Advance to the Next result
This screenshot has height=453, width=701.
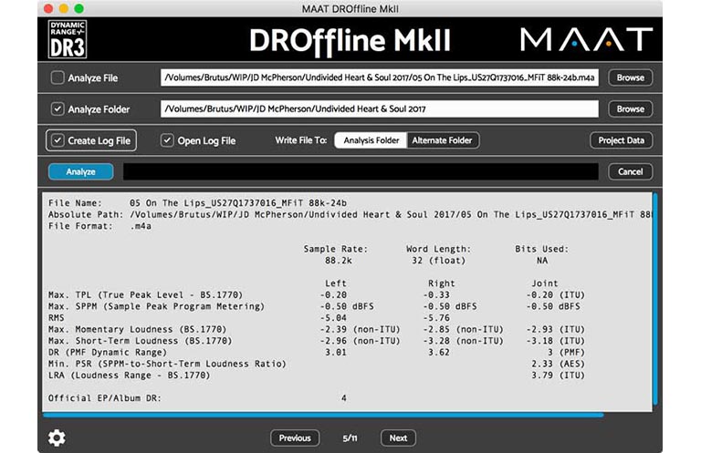point(398,438)
